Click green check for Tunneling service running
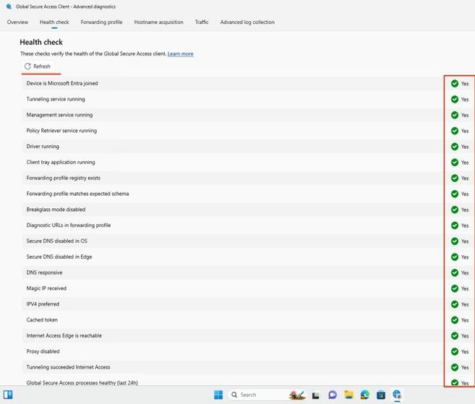 (x=455, y=99)
